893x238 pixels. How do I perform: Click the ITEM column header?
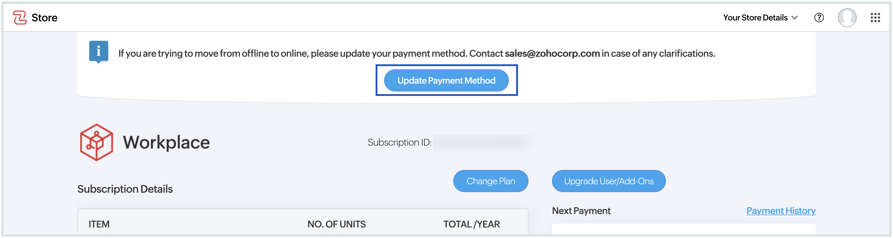[x=99, y=224]
